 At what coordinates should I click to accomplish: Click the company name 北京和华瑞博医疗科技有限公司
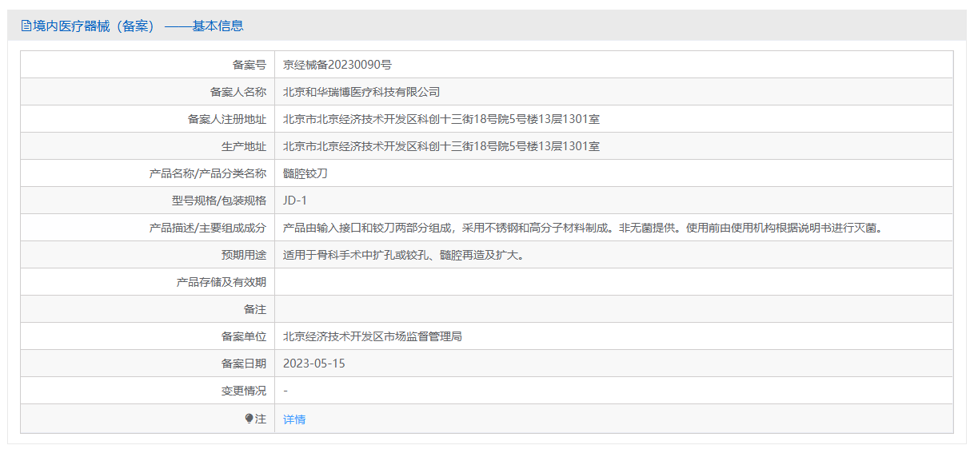click(361, 92)
